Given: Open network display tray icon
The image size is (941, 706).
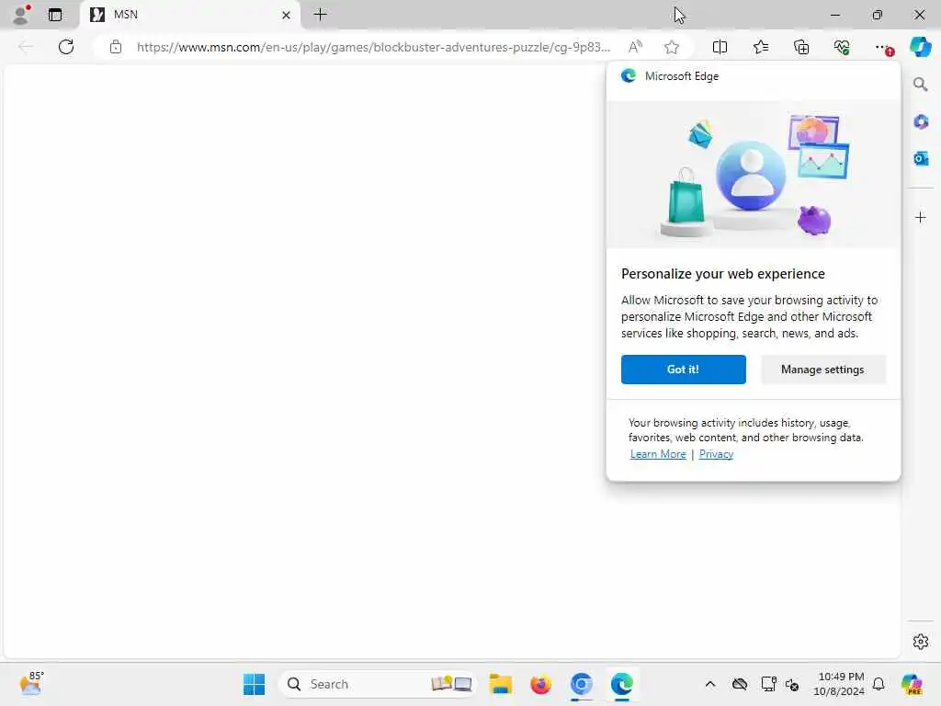Looking at the screenshot, I should 768,684.
